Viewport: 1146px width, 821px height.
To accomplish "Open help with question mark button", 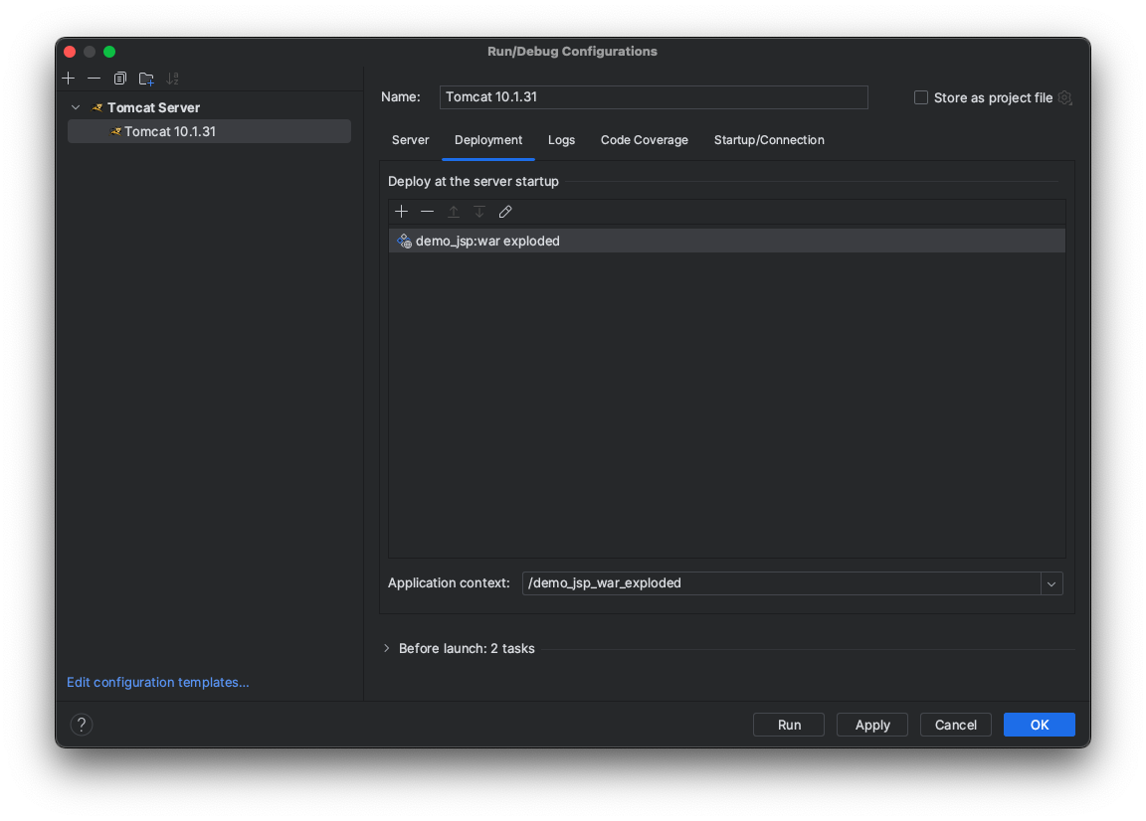I will coord(82,725).
